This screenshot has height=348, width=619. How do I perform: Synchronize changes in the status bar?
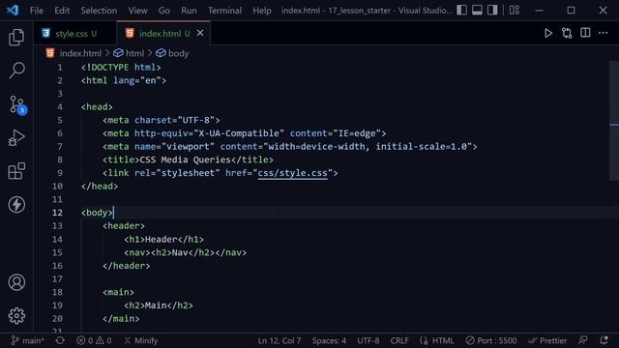click(x=60, y=340)
